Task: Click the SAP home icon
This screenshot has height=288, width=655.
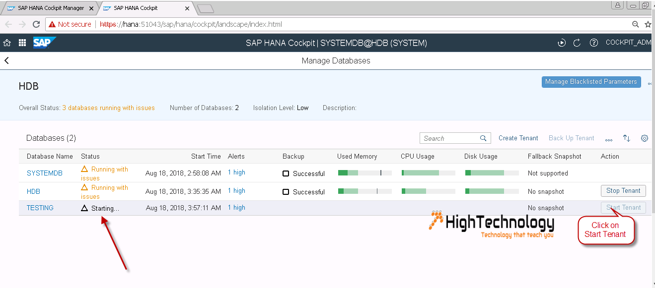Action: pyautogui.click(x=7, y=43)
